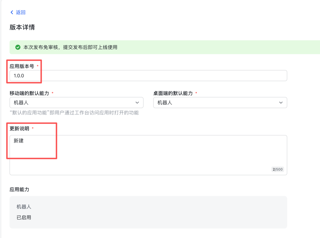Click the 桌面端的默认能力 label
The height and width of the screenshot is (238, 320).
click(173, 93)
